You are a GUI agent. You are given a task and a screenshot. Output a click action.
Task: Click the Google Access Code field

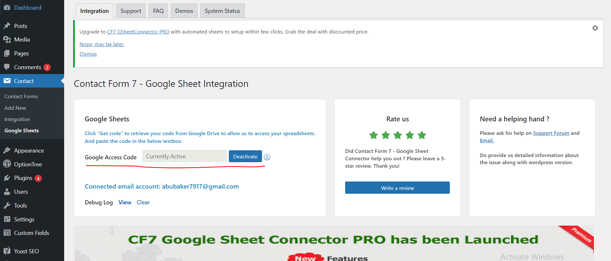pos(185,156)
